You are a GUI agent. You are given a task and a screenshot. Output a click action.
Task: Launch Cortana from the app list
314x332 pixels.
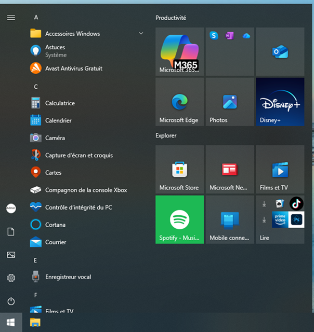pyautogui.click(x=87, y=225)
